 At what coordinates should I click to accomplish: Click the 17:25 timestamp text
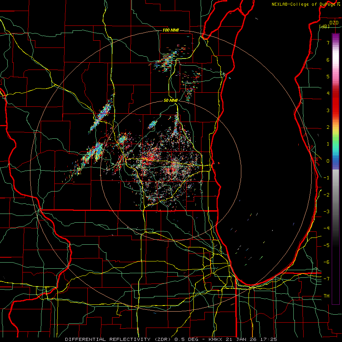(268, 339)
